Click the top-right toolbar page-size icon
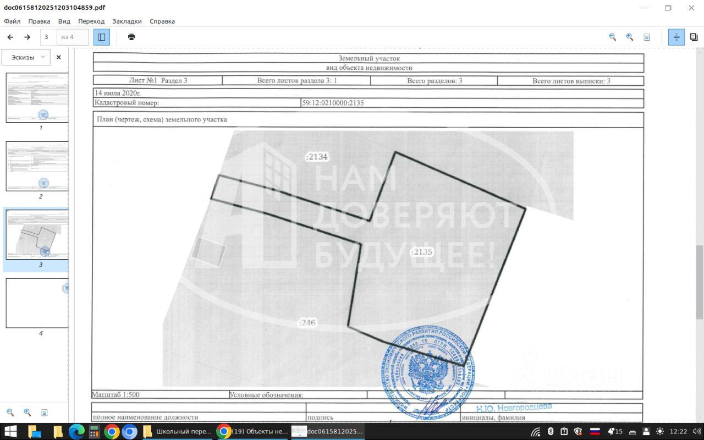The image size is (704, 440). pyautogui.click(x=647, y=37)
